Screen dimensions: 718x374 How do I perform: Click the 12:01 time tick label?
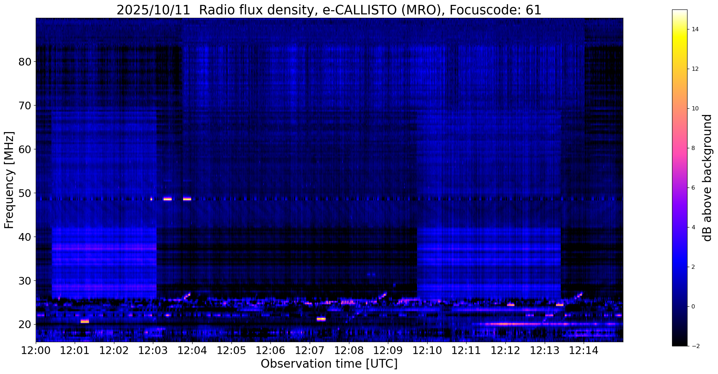tap(75, 351)
